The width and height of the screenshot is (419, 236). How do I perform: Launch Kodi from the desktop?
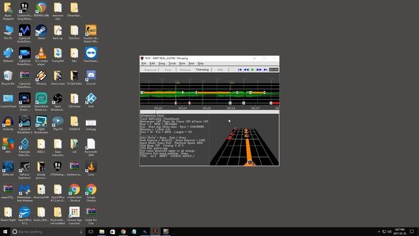(x=91, y=100)
